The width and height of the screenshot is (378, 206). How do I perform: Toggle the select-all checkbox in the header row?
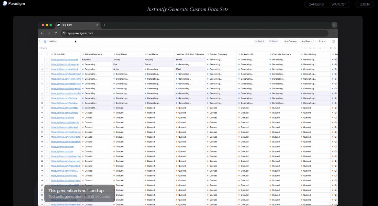(47, 55)
